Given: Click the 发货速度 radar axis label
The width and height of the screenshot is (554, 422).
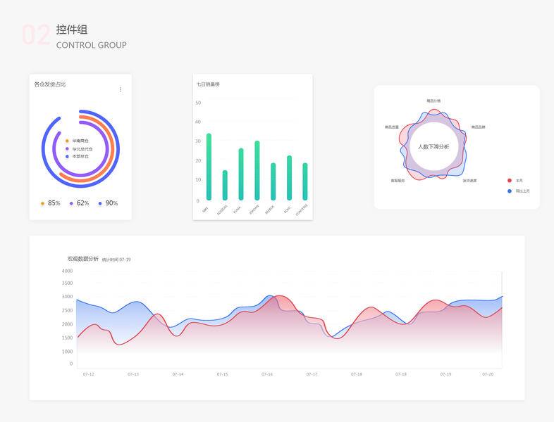Looking at the screenshot, I should tap(470, 181).
